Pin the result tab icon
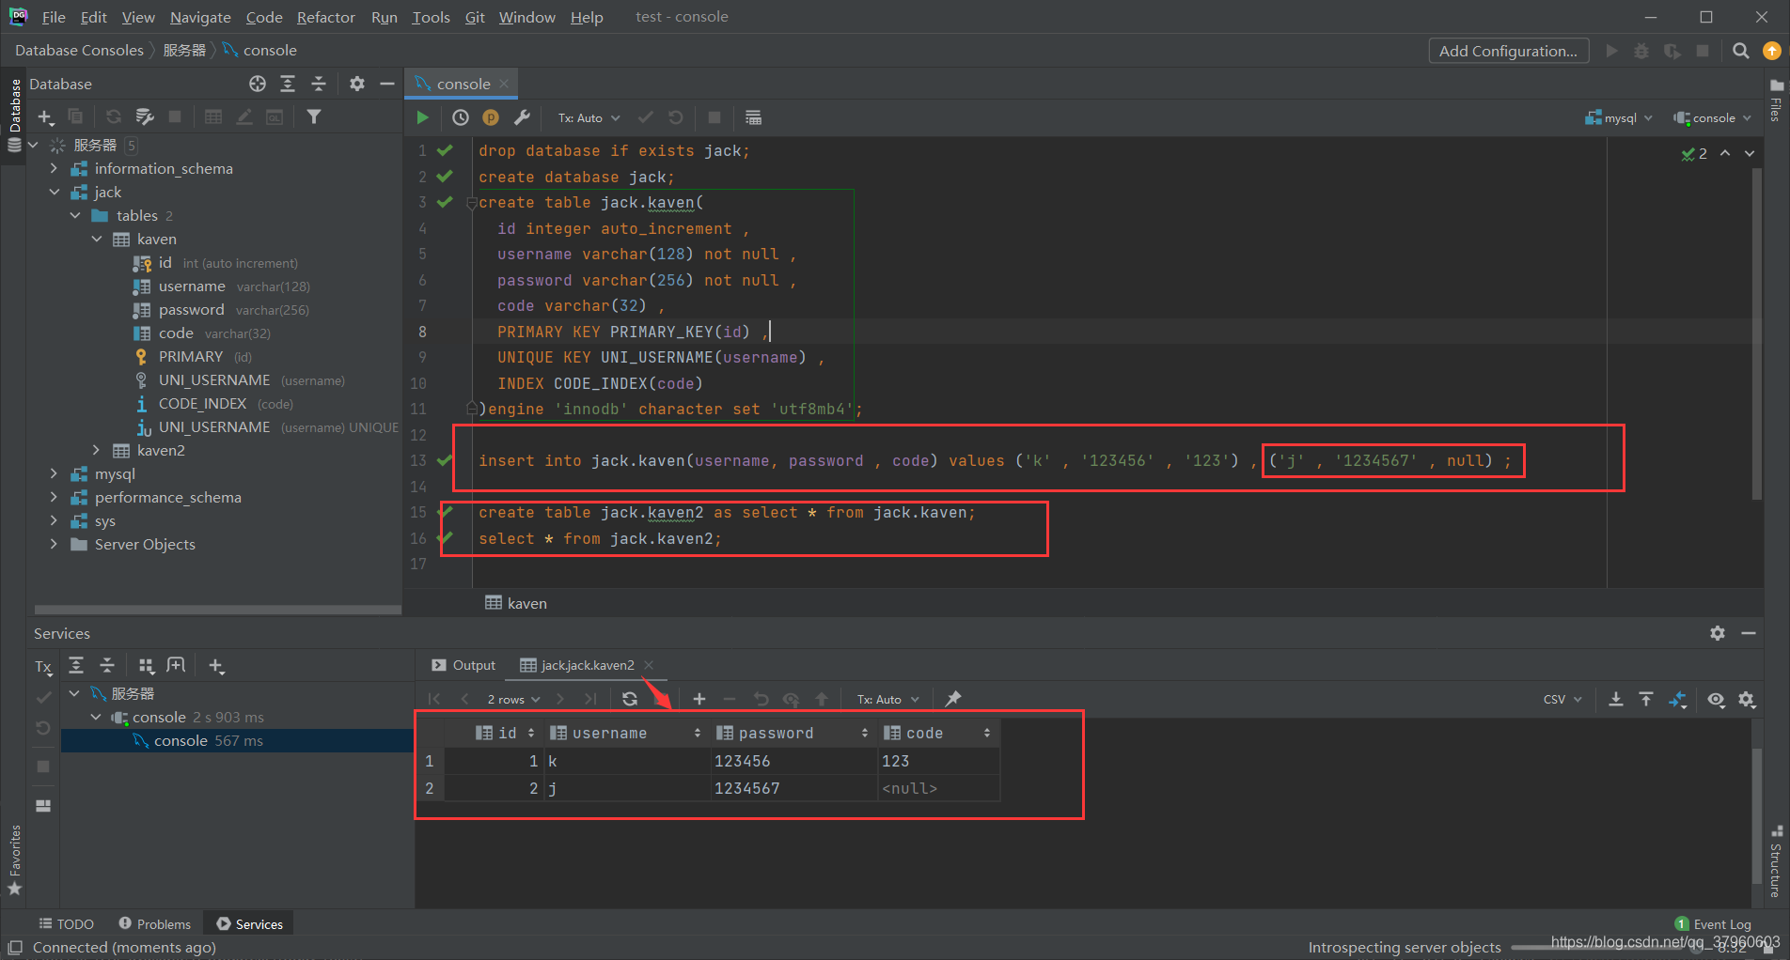This screenshot has height=960, width=1790. click(953, 699)
